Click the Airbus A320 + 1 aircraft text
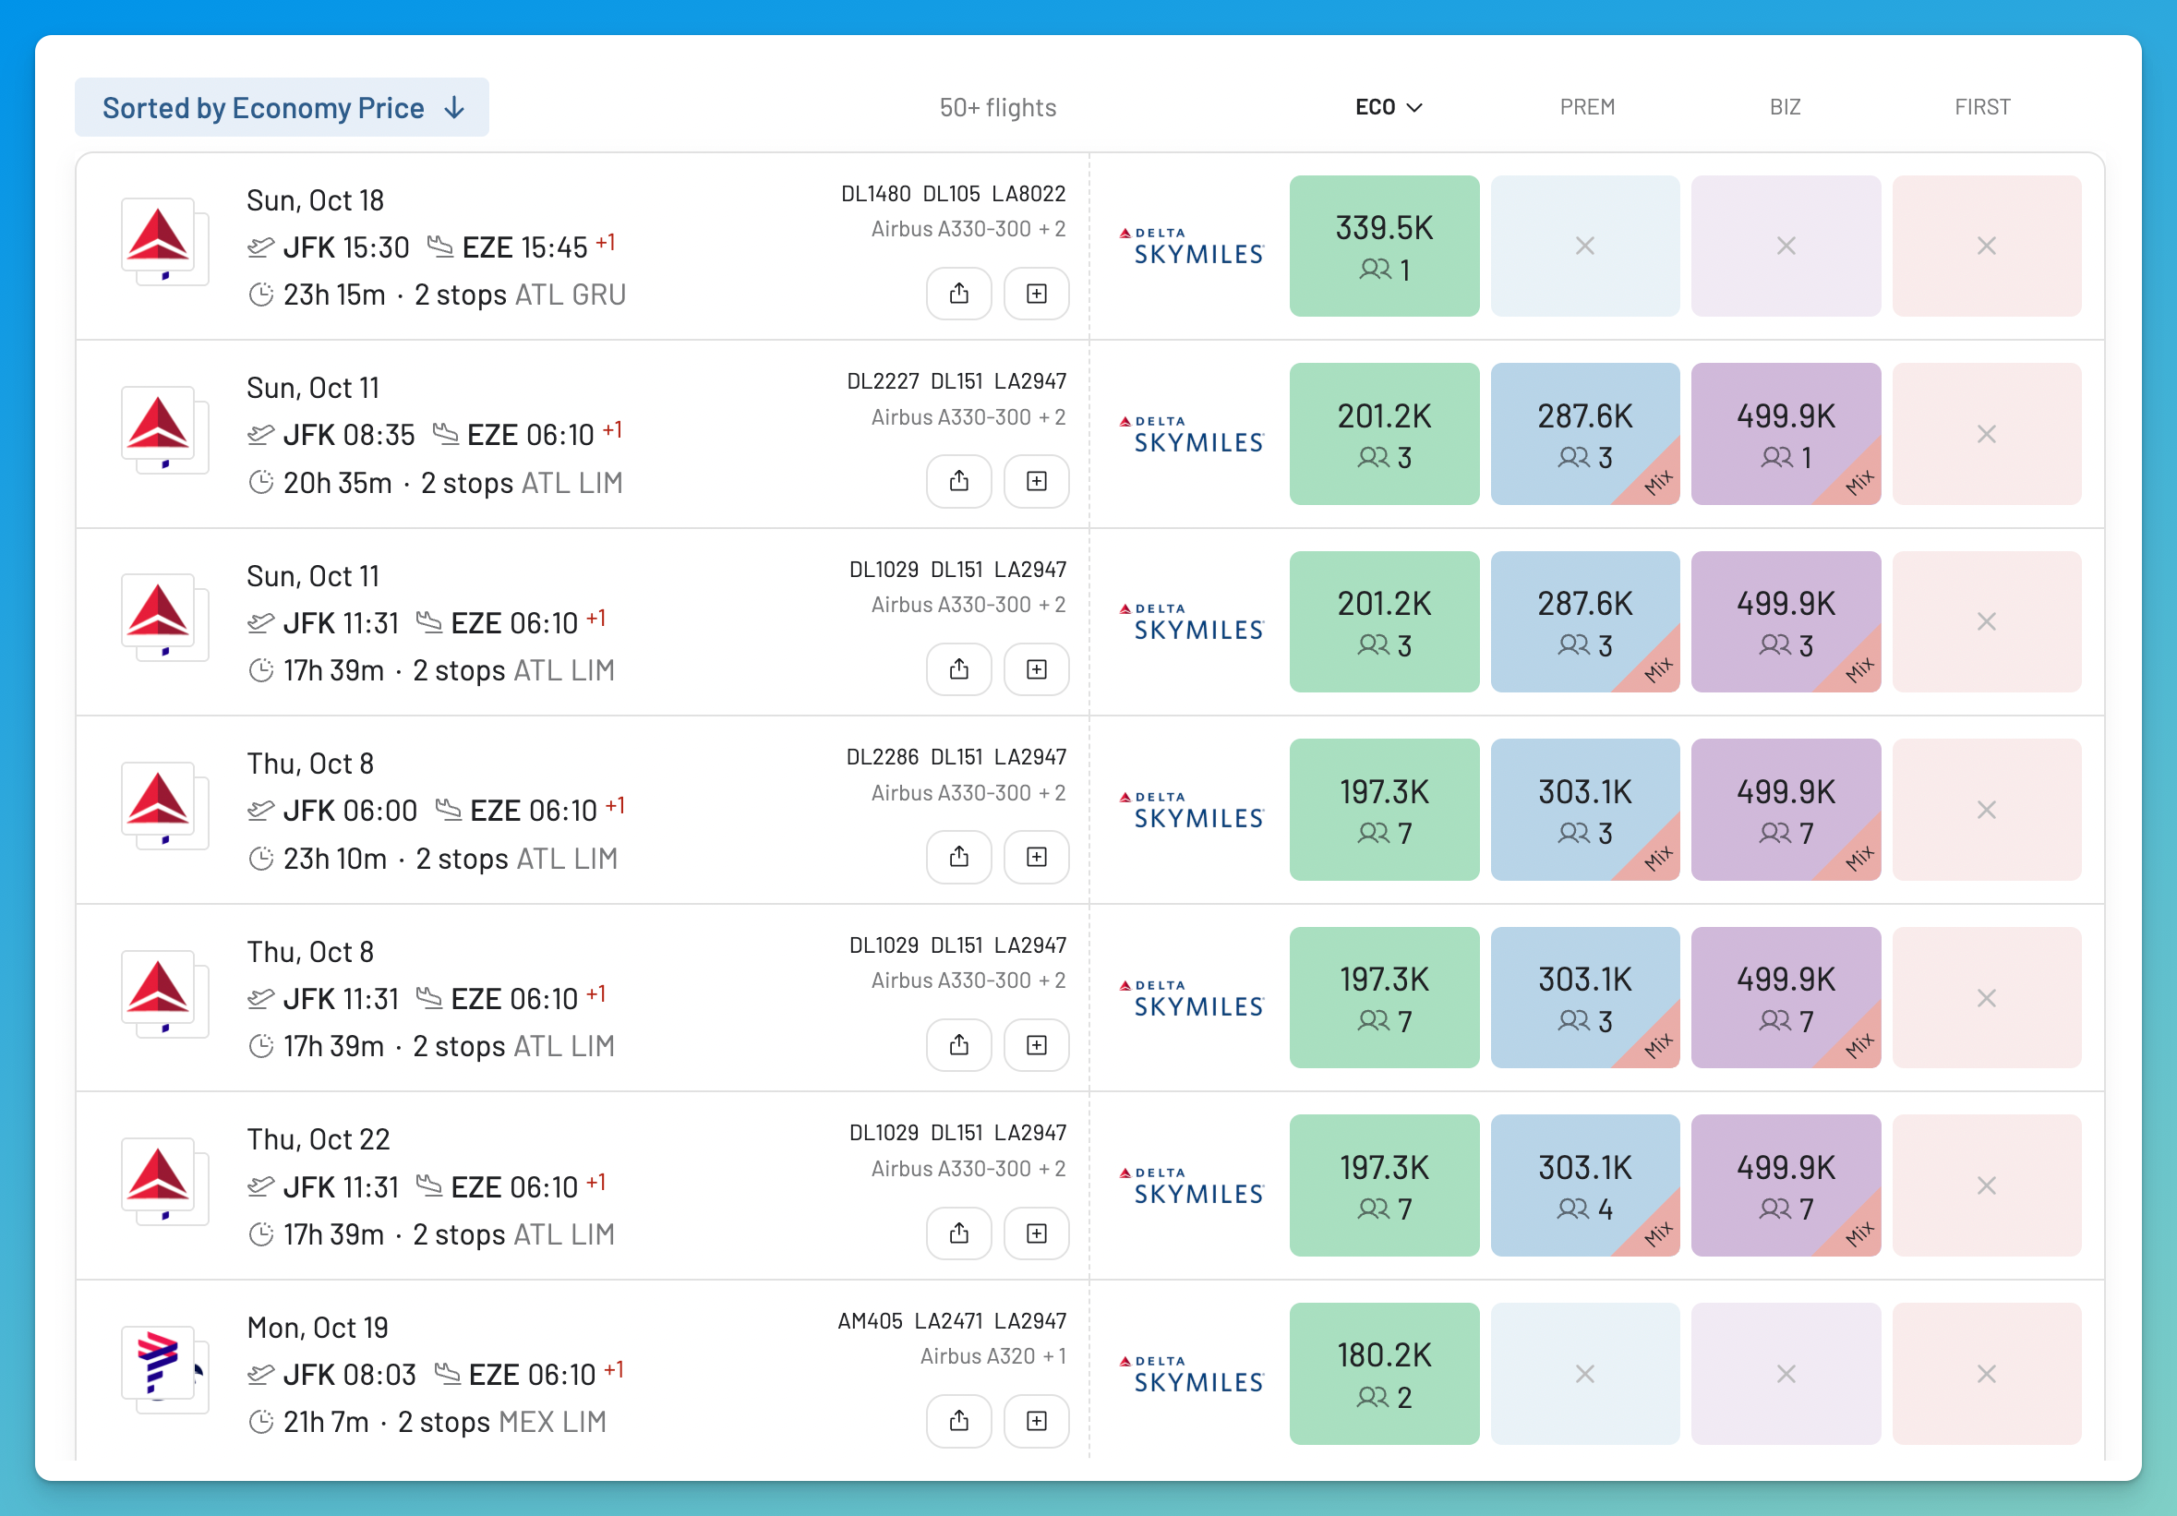Viewport: 2177px width, 1516px height. tap(992, 1356)
